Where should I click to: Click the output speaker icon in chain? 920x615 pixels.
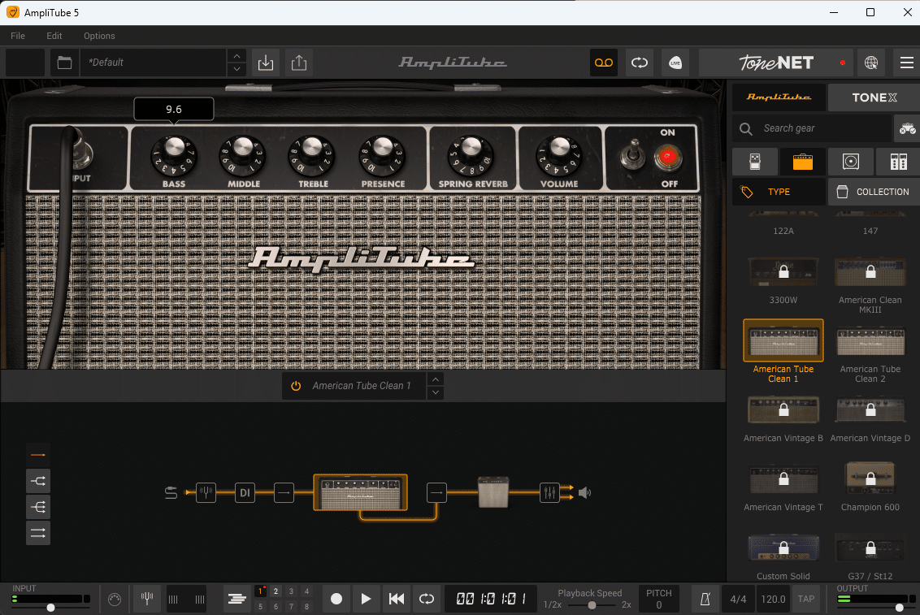pos(584,492)
